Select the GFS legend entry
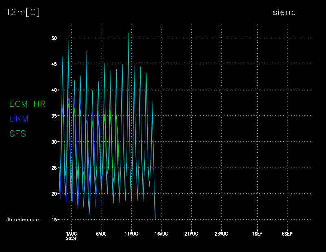 pos(18,134)
